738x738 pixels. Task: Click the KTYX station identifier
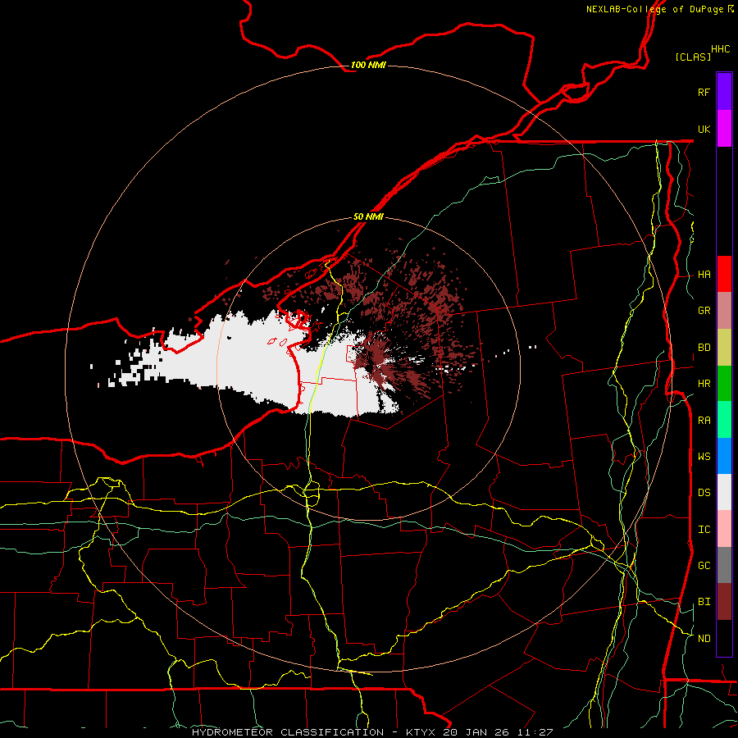(421, 732)
